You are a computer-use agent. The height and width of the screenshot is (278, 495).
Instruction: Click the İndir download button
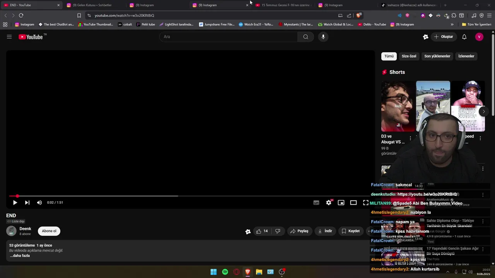click(325, 231)
